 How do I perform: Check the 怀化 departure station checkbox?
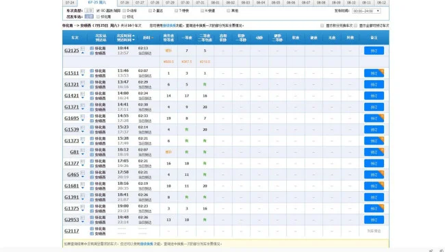pos(125,16)
